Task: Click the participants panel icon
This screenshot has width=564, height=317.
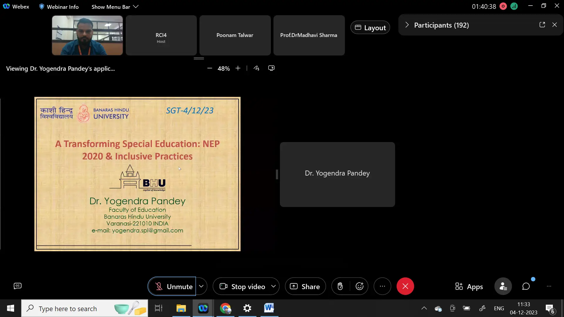Action: (503, 286)
